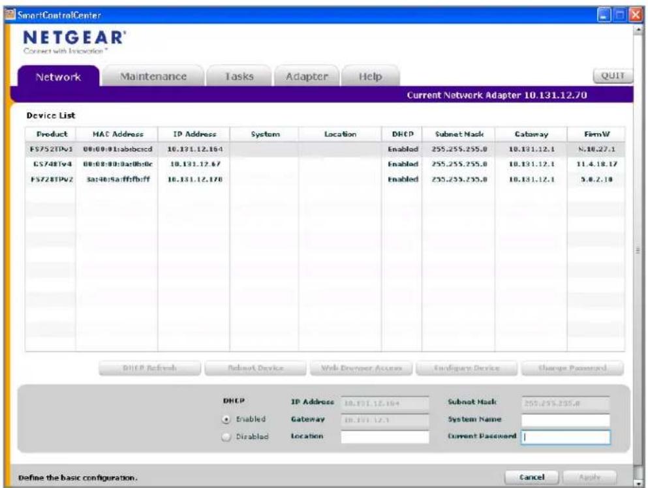
Task: Click the IP Address field in config panel
Action: pyautogui.click(x=385, y=403)
